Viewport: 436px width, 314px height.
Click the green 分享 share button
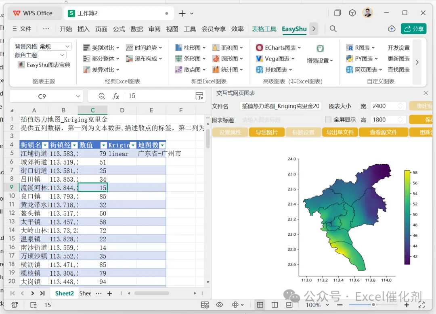point(413,29)
